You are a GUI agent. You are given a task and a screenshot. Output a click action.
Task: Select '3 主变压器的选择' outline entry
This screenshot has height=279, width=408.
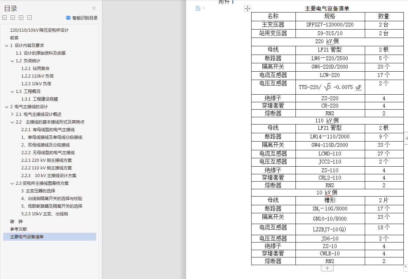click(x=38, y=191)
